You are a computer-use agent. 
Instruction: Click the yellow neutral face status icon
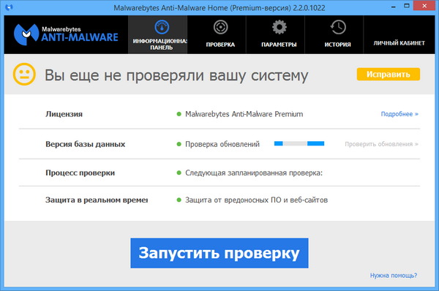click(24, 75)
